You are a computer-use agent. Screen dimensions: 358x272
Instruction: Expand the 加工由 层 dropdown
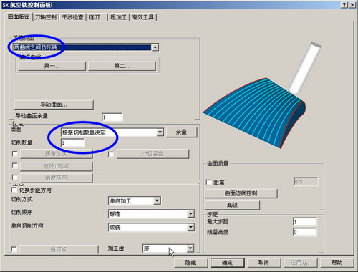pyautogui.click(x=190, y=248)
